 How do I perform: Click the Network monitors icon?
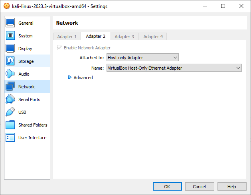click(10, 87)
